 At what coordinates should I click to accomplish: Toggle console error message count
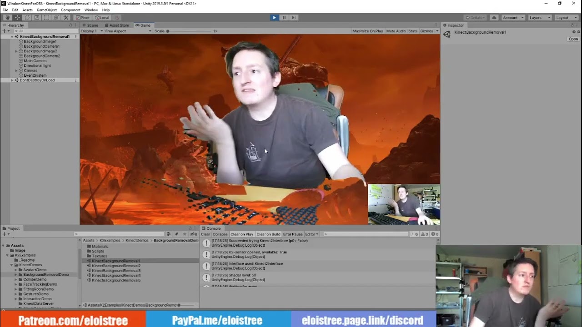coord(435,234)
